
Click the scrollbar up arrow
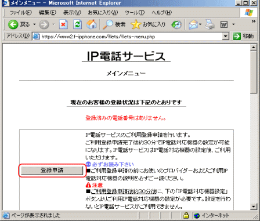click(x=254, y=48)
